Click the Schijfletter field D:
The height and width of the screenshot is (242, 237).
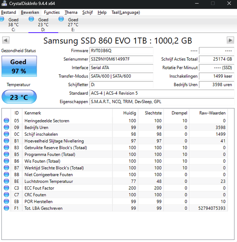pyautogui.click(x=121, y=85)
